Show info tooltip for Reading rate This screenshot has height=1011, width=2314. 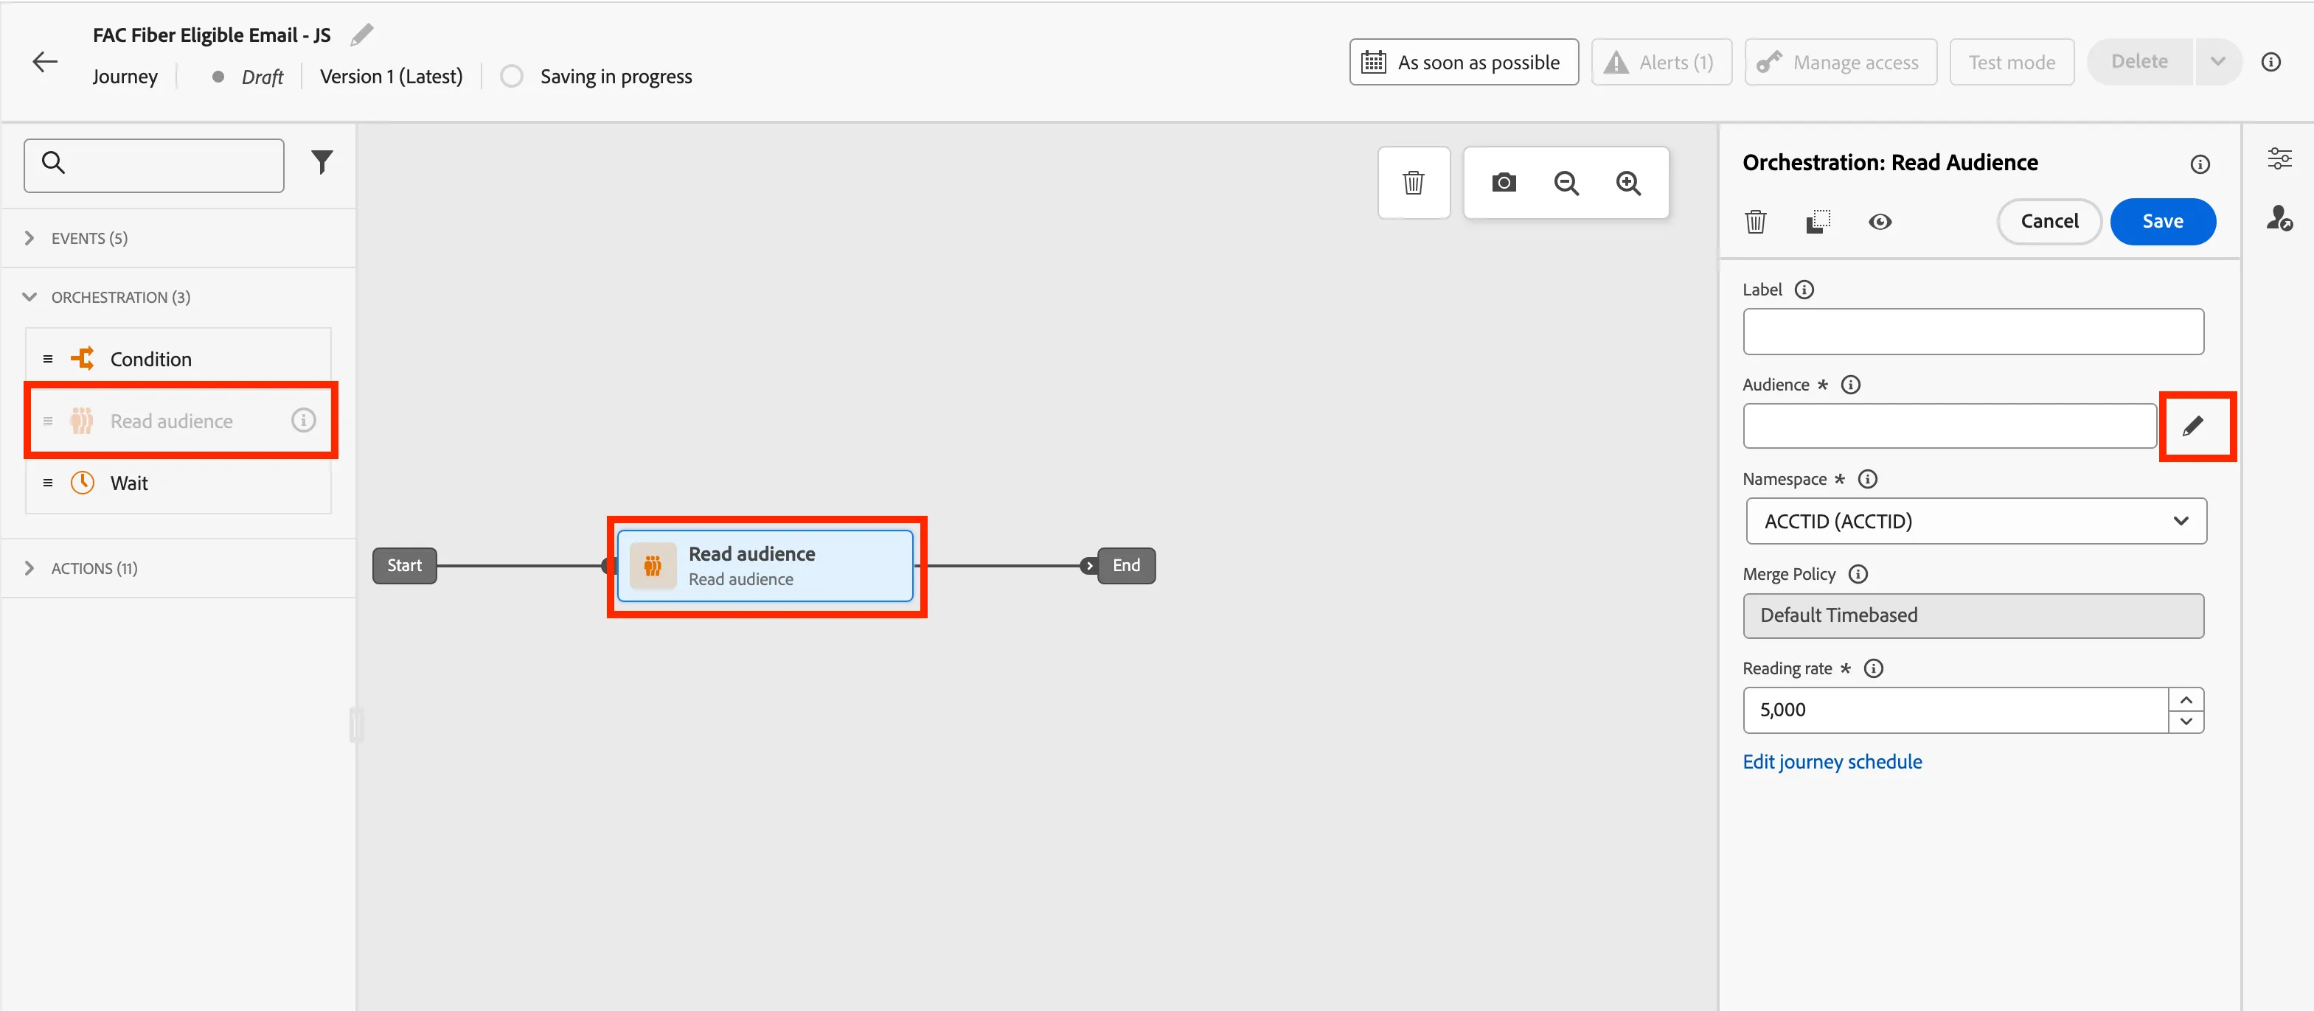tap(1873, 669)
